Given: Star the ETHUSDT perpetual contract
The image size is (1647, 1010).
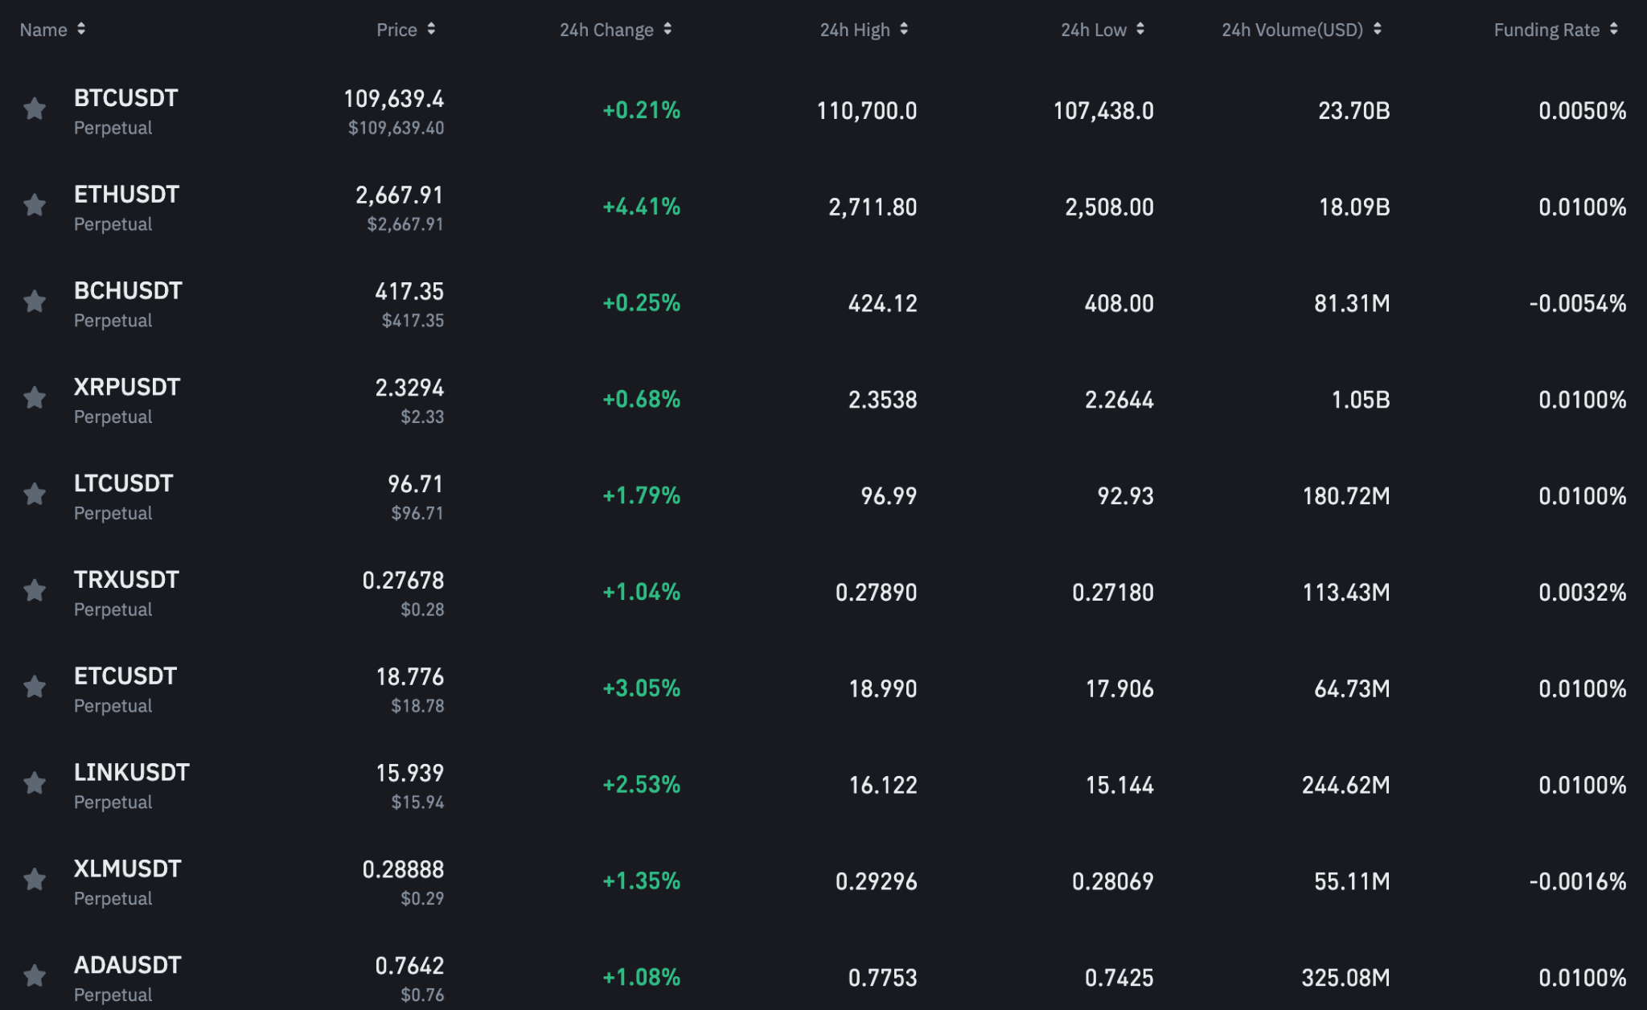Looking at the screenshot, I should point(35,205).
